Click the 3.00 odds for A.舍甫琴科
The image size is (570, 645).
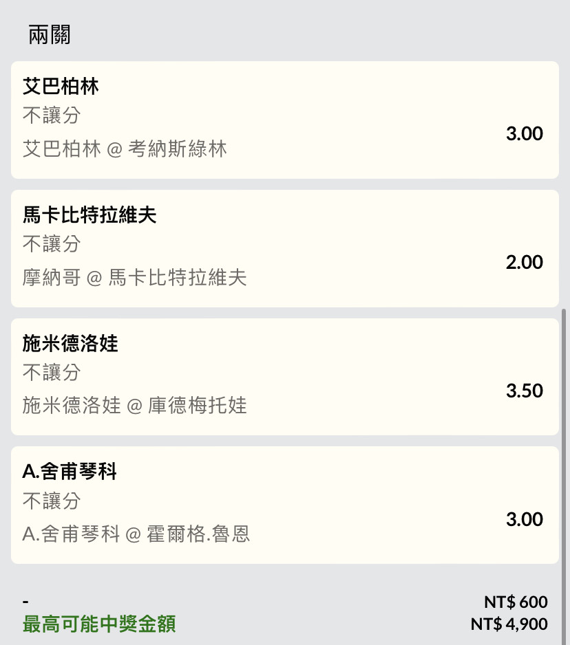tap(525, 519)
